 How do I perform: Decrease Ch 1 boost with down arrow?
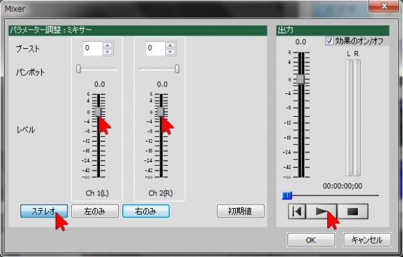pyautogui.click(x=107, y=52)
